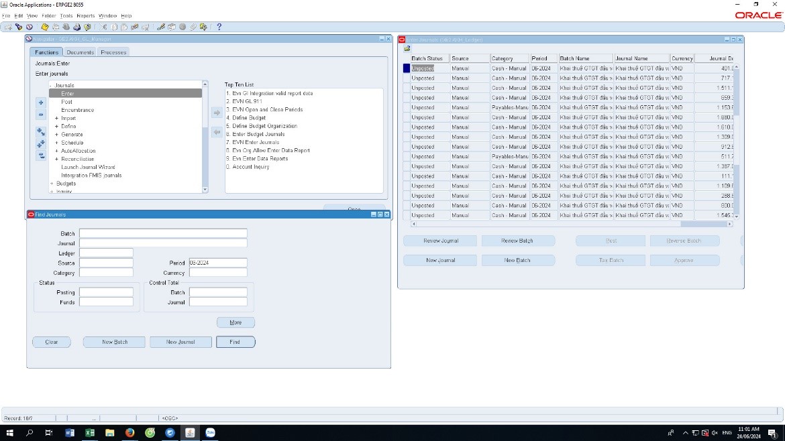Click the Period input field showing 06-2024
785x441 pixels.
tap(218, 263)
